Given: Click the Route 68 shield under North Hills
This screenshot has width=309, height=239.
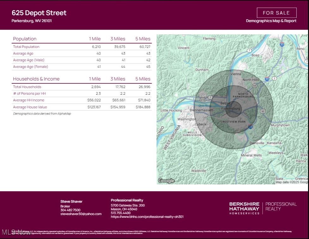Looking at the screenshot, I should click(x=254, y=86).
